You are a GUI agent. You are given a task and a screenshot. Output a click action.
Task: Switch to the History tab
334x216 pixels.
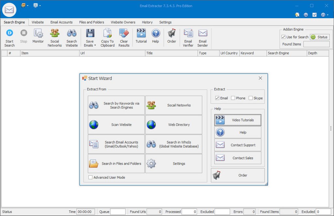pos(147,22)
